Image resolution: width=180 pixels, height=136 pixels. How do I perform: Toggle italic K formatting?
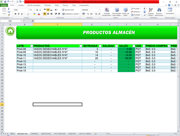[x=19, y=14]
